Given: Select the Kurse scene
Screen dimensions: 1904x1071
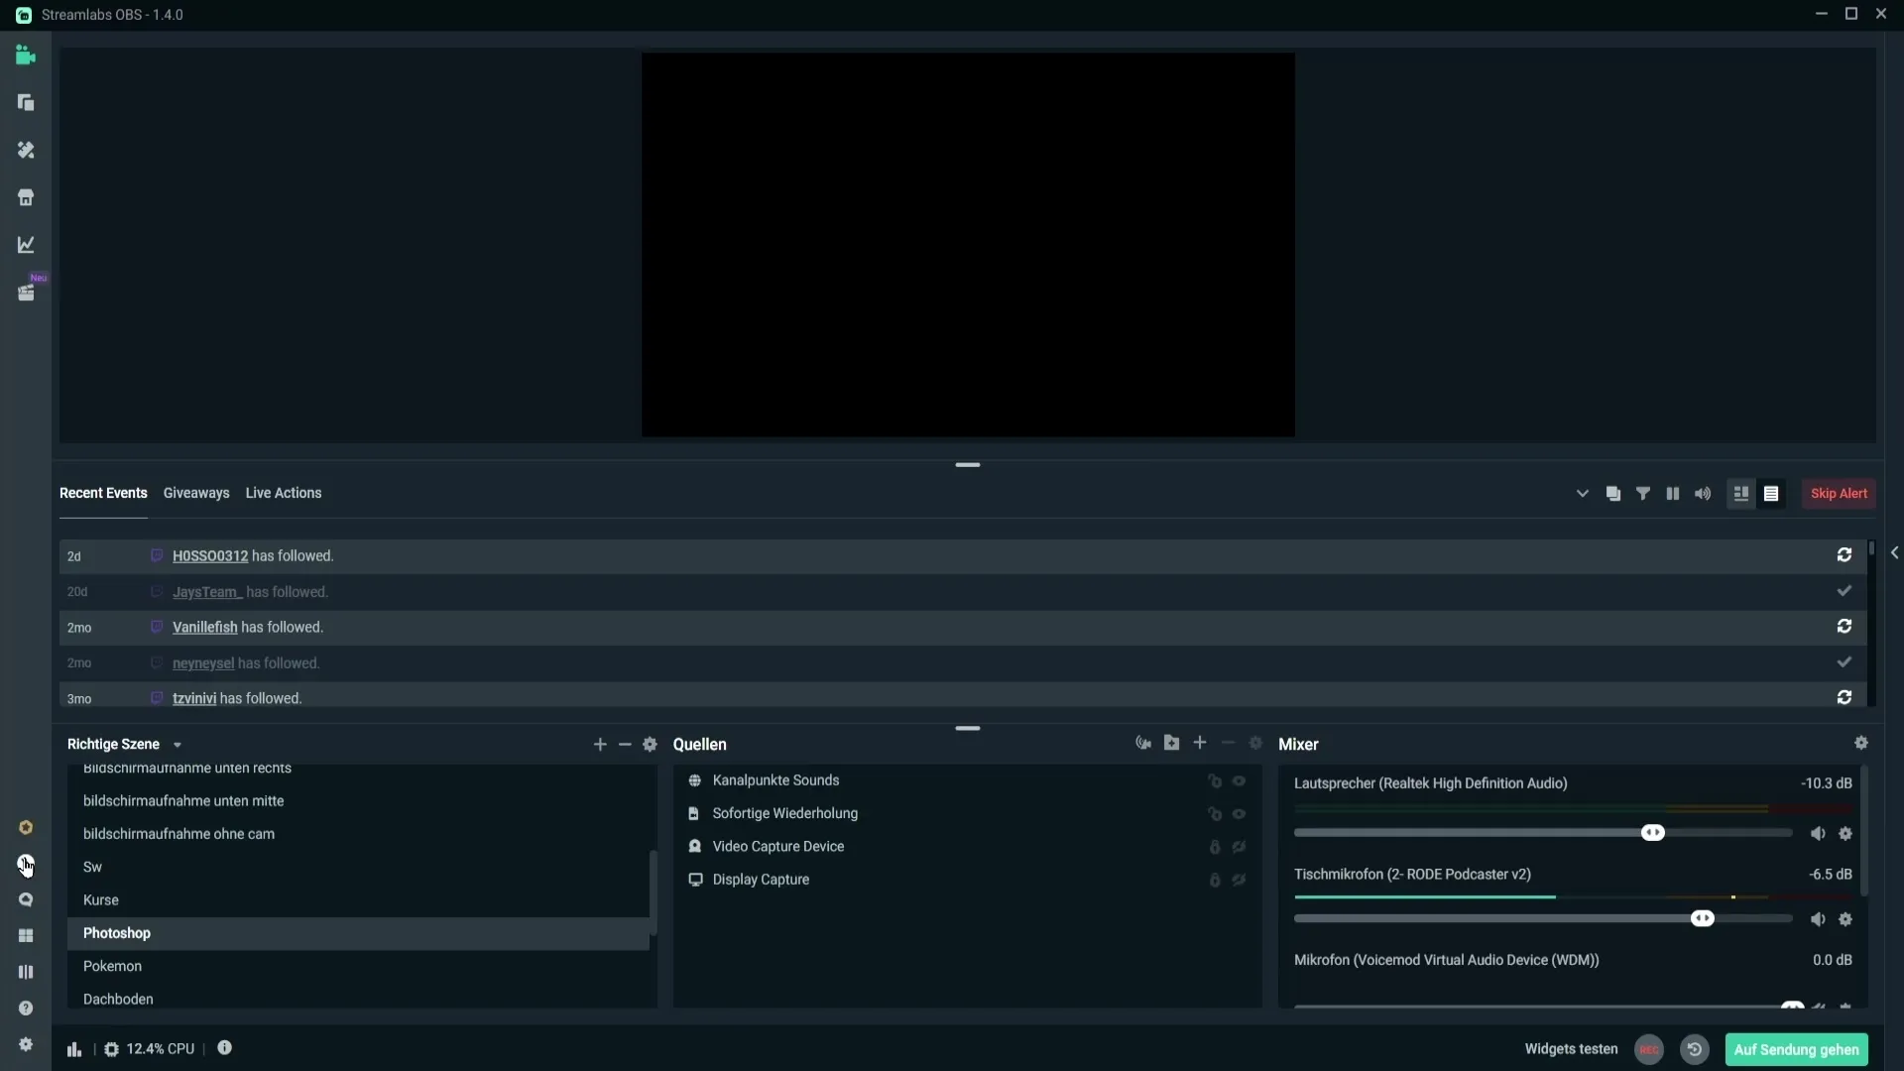Looking at the screenshot, I should pyautogui.click(x=358, y=900).
